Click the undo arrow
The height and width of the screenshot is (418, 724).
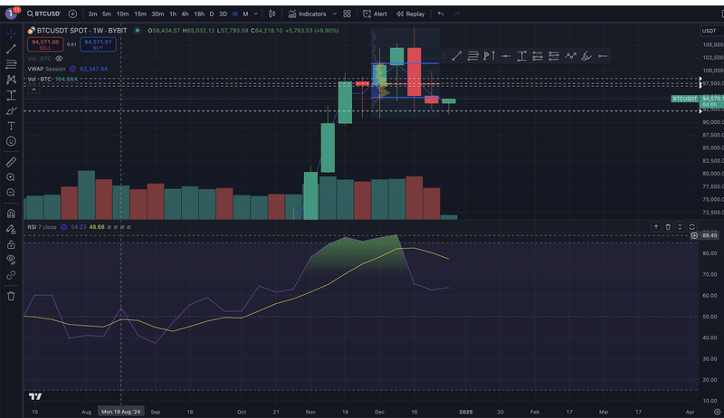click(441, 14)
